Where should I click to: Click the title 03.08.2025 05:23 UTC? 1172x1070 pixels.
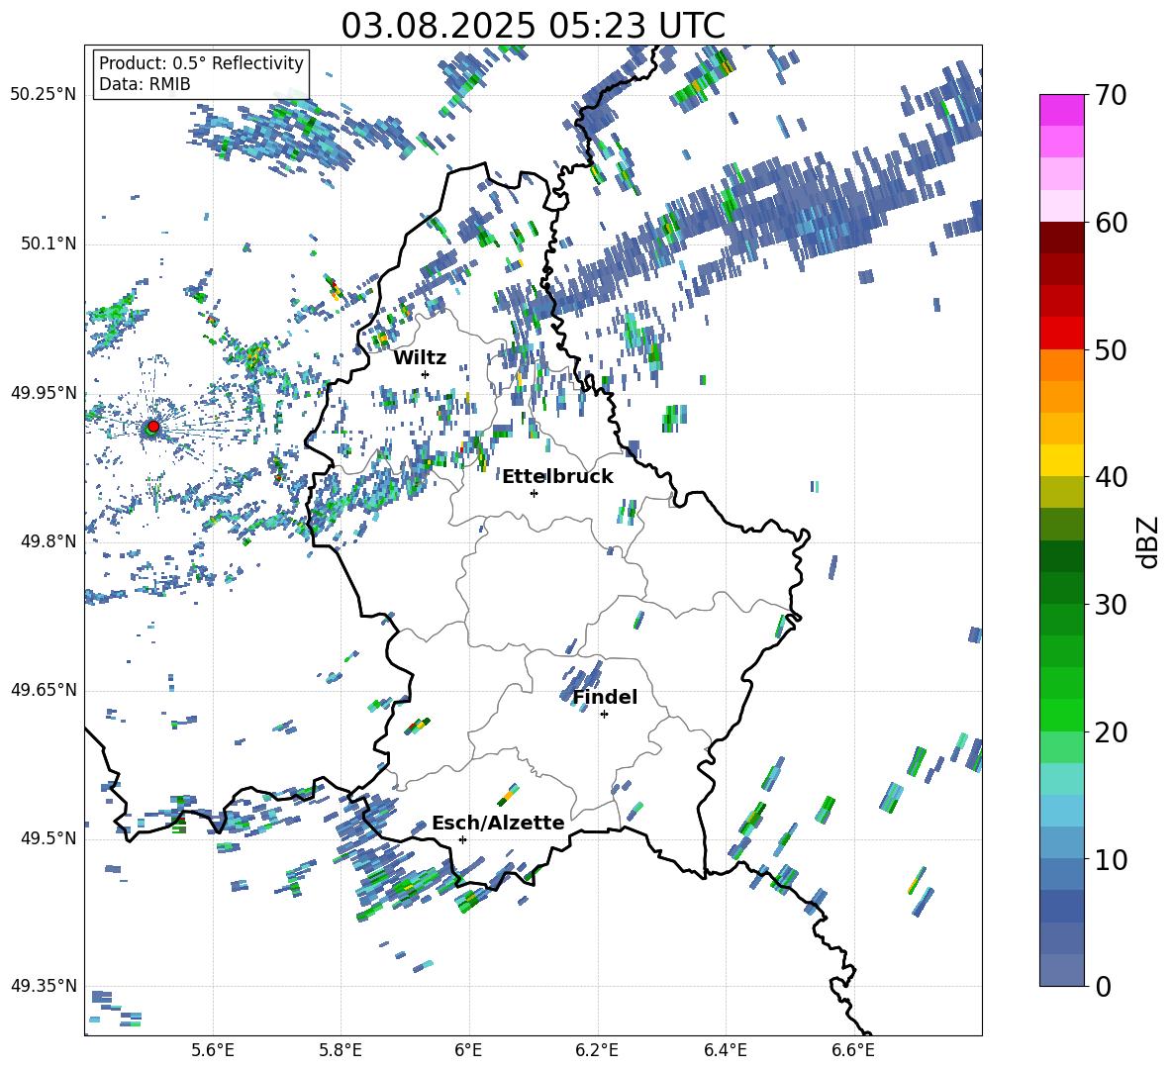[533, 26]
